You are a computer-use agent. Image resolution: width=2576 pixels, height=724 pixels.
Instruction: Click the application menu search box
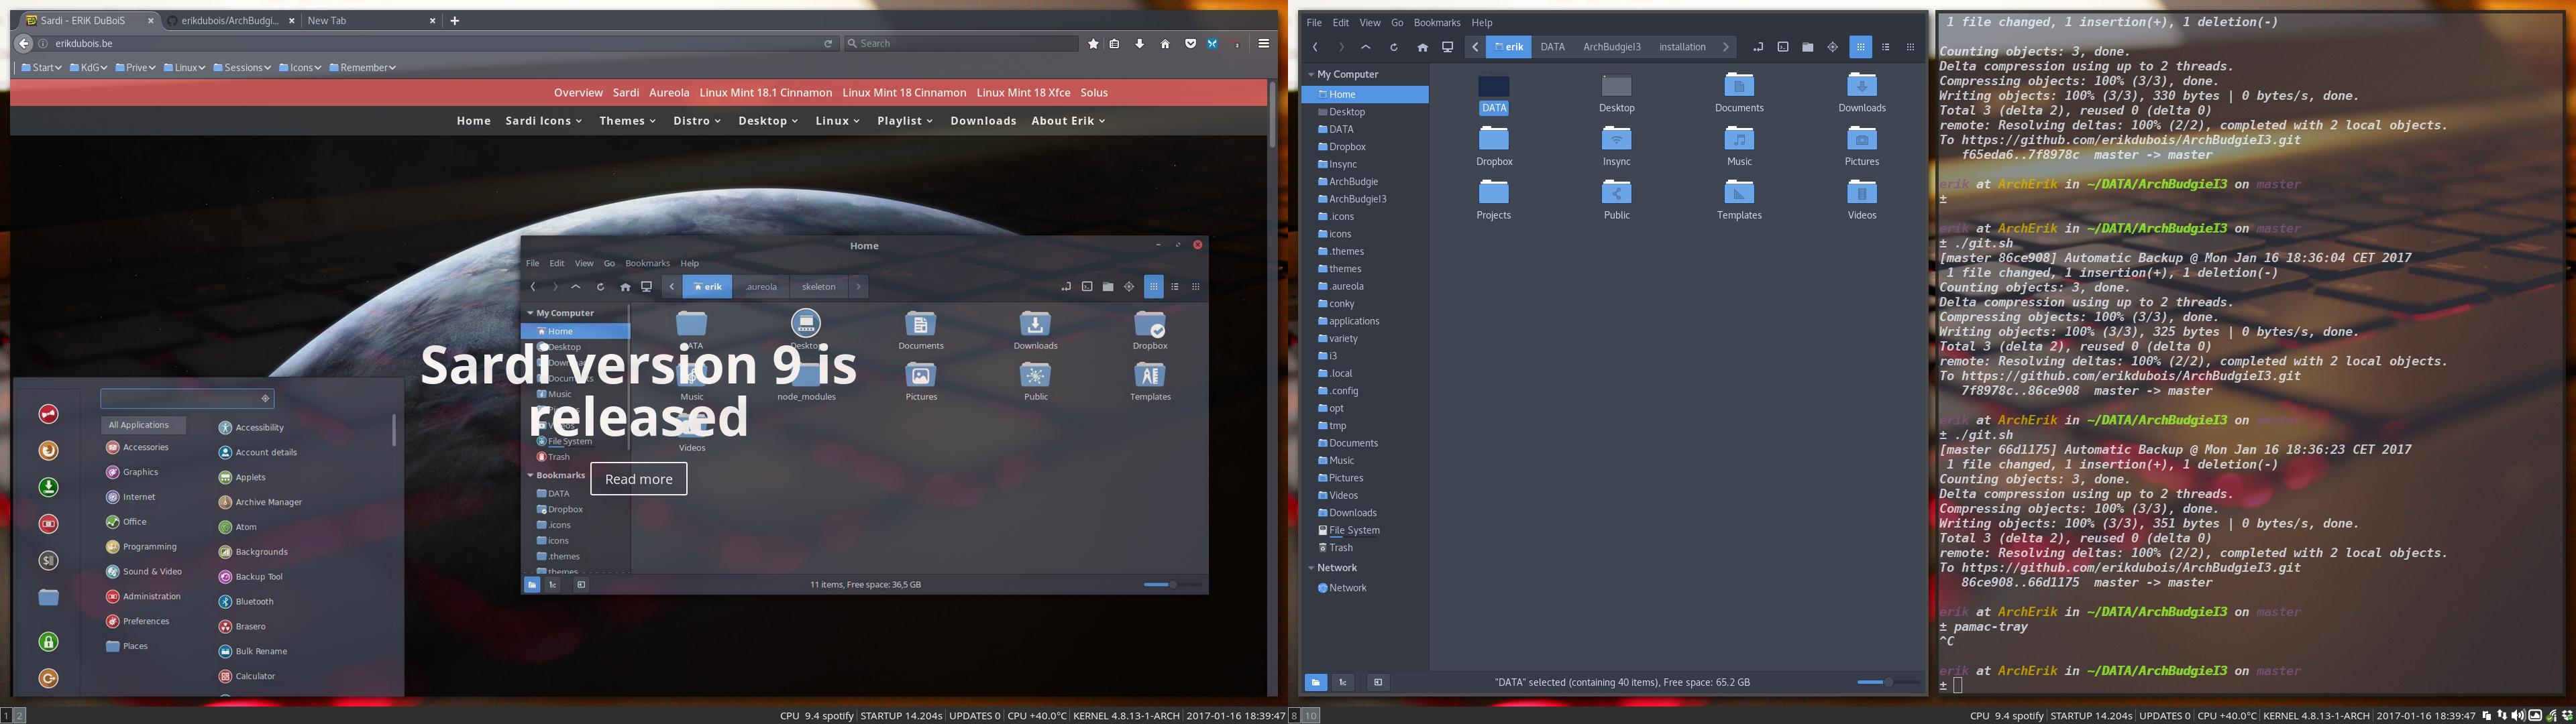(187, 398)
